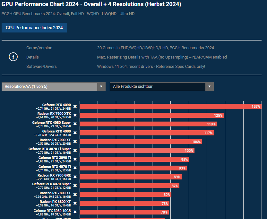Click the 87% value on RTX 4070 Super bar
267x219 pixels.
175,186
